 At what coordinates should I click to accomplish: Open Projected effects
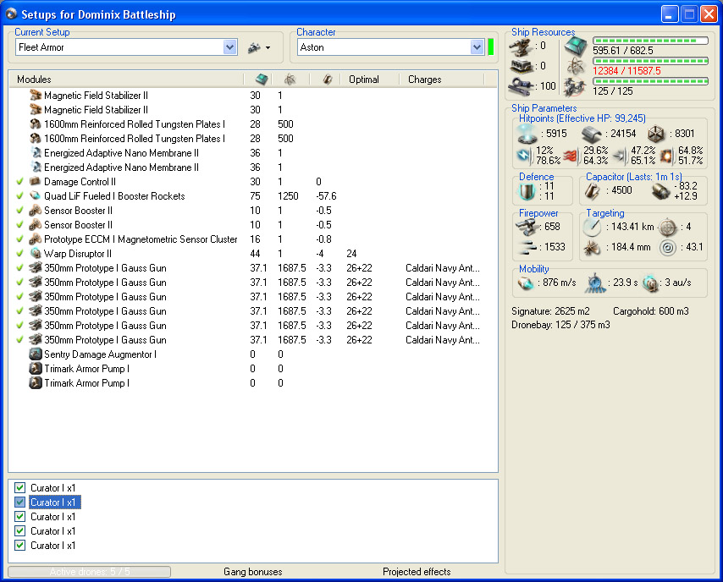click(x=417, y=571)
